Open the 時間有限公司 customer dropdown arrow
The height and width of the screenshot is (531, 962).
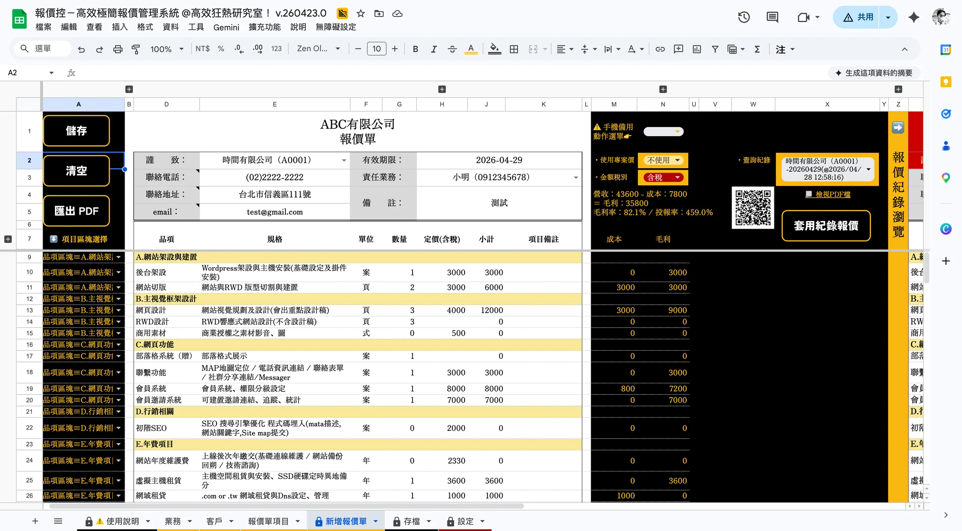pyautogui.click(x=344, y=161)
